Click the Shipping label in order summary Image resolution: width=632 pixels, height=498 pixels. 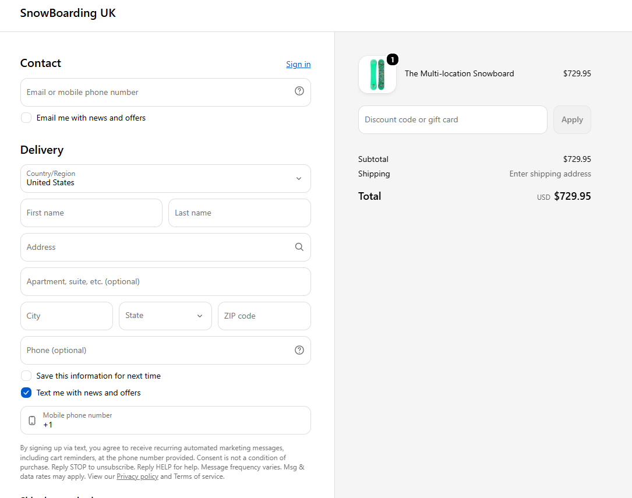pyautogui.click(x=374, y=174)
